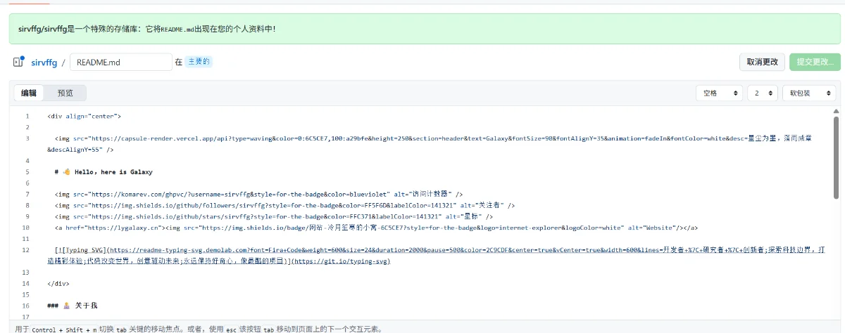
Task: Click the capsule-render.vercel.app img line
Action: 429,144
